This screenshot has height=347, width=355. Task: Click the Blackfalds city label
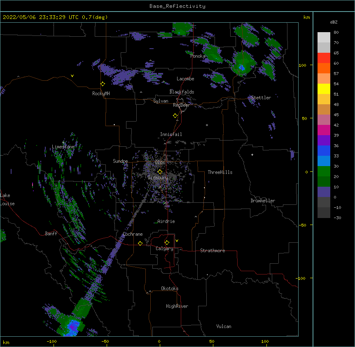[x=182, y=92]
